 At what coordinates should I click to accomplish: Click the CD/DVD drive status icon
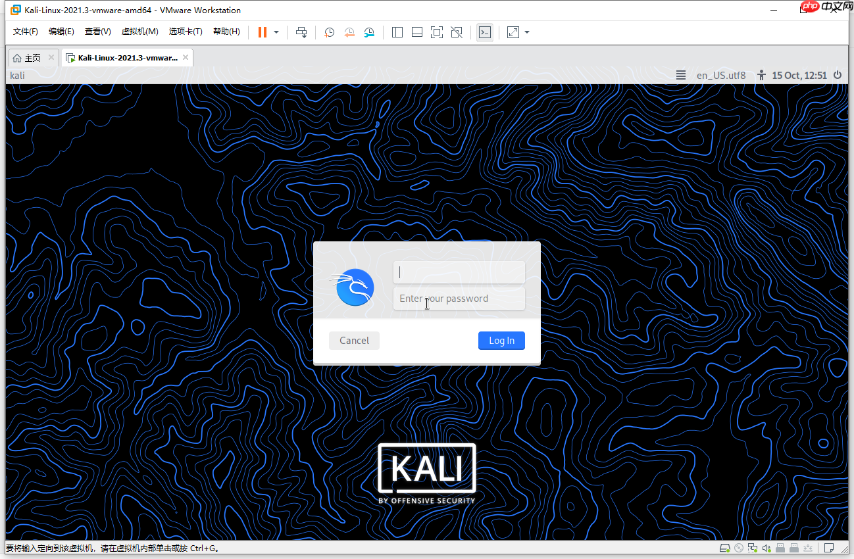(x=738, y=548)
